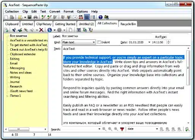
Task: Open dropdown arrow left of red X
Action: 37,30
